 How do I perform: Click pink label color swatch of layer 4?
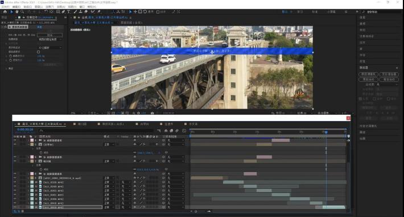point(32,140)
